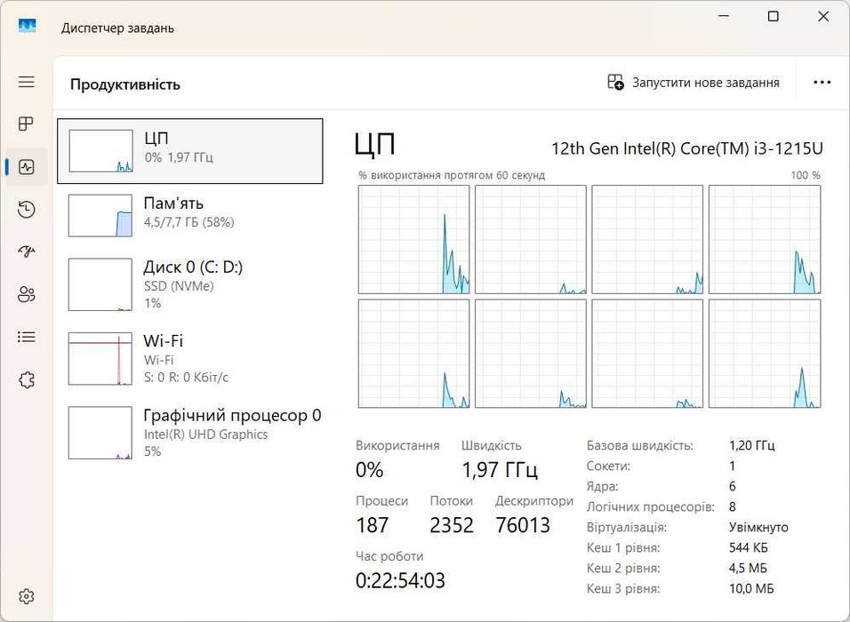The height and width of the screenshot is (622, 850).
Task: Click the memory mini graph thumbnail
Action: (x=100, y=216)
